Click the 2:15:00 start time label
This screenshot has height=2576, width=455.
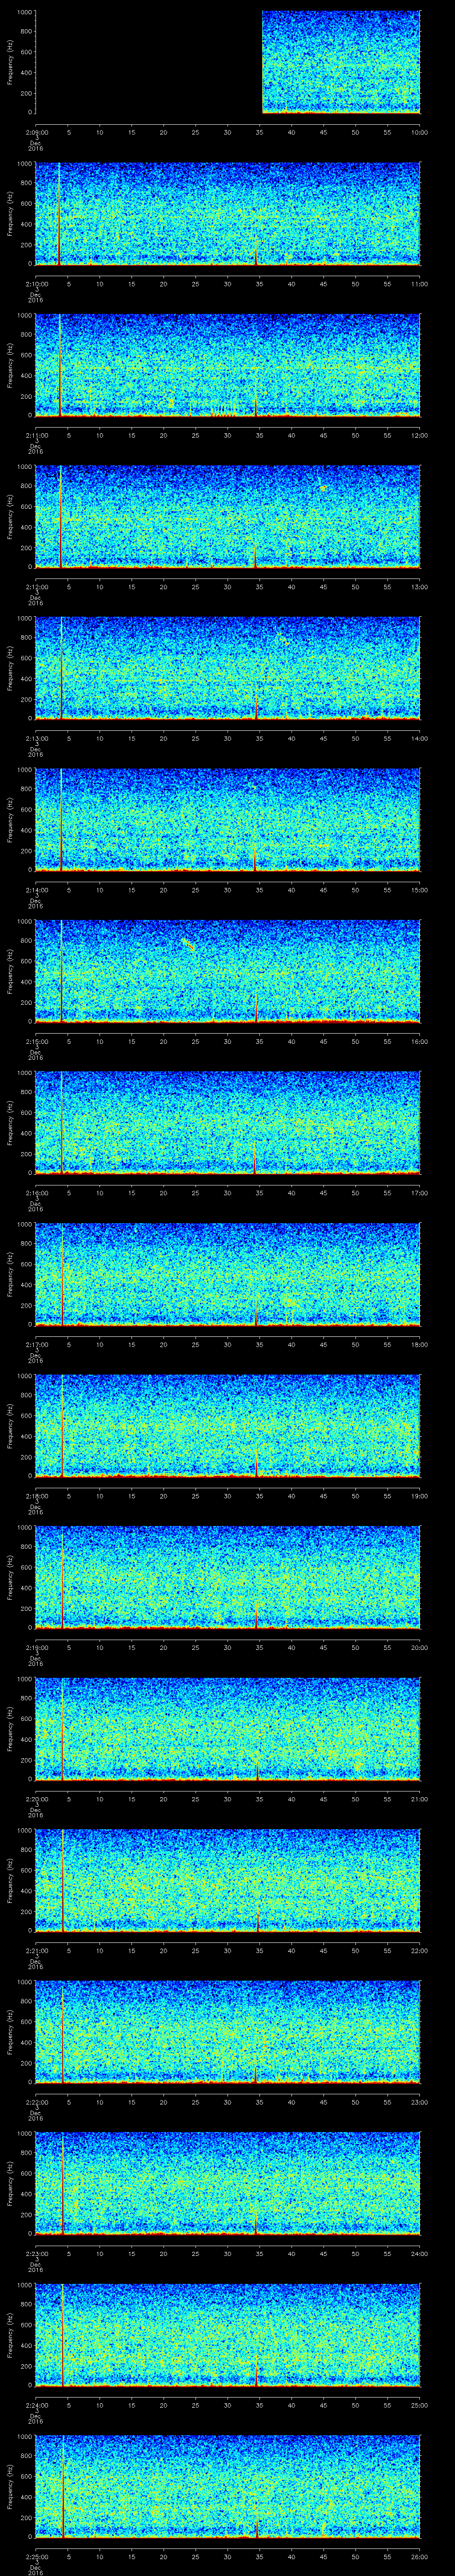coord(36,1041)
